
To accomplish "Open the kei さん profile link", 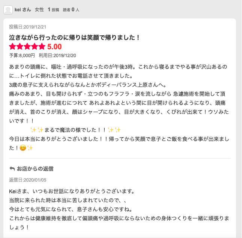I will [23, 10].
